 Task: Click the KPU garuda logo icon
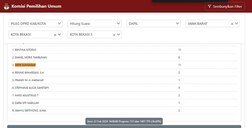point(6,6)
